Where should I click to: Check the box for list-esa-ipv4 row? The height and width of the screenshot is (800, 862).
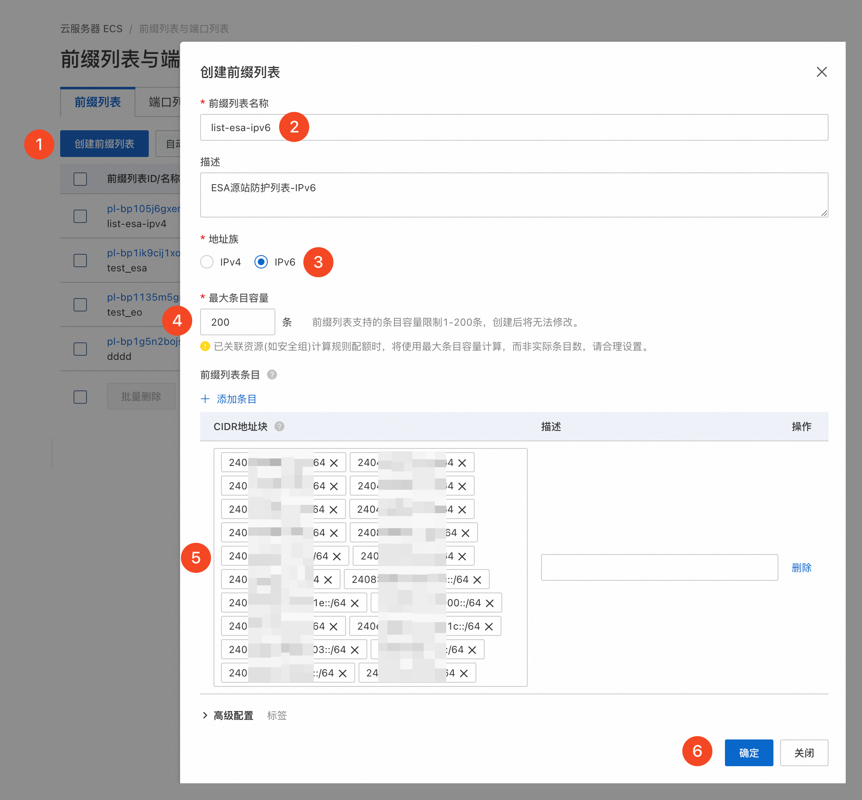coord(80,216)
